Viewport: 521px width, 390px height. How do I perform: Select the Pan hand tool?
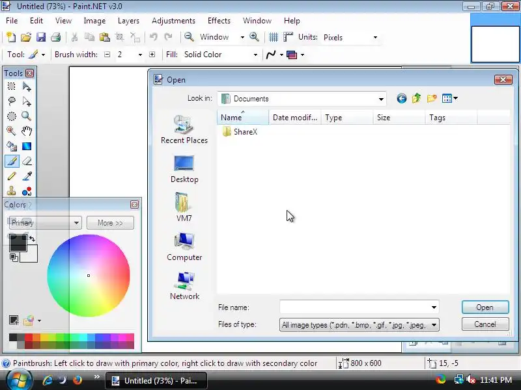(x=27, y=131)
